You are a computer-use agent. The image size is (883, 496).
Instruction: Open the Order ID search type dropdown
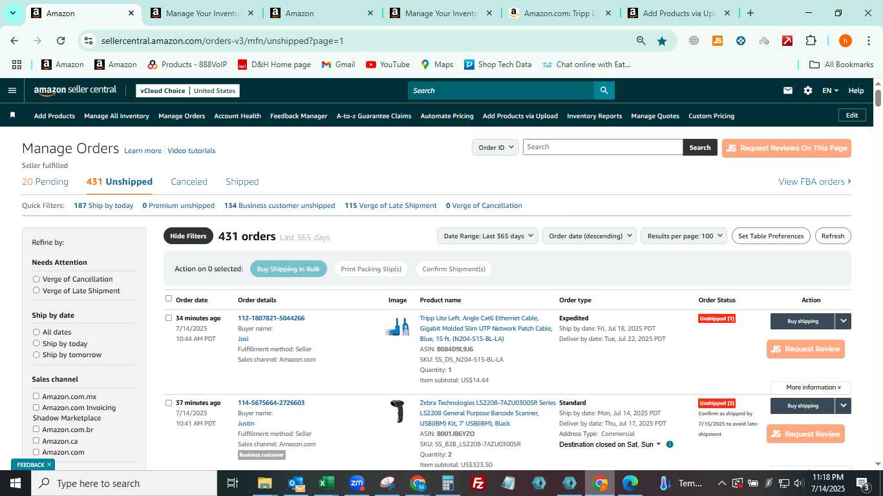coord(495,147)
